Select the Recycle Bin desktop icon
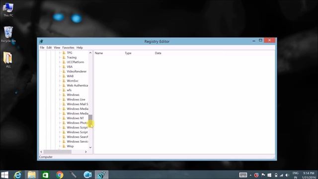 pos(8,34)
